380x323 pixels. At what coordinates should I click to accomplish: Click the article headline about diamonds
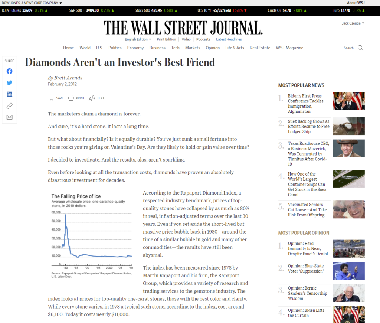pos(120,62)
